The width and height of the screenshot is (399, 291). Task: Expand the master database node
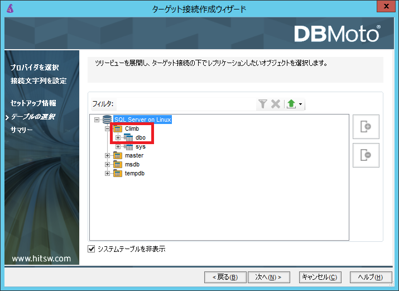107,156
